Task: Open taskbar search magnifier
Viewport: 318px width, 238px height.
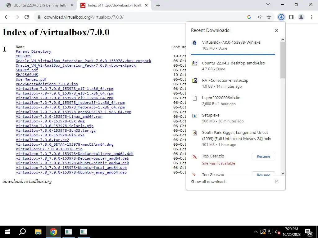Action: point(22,232)
